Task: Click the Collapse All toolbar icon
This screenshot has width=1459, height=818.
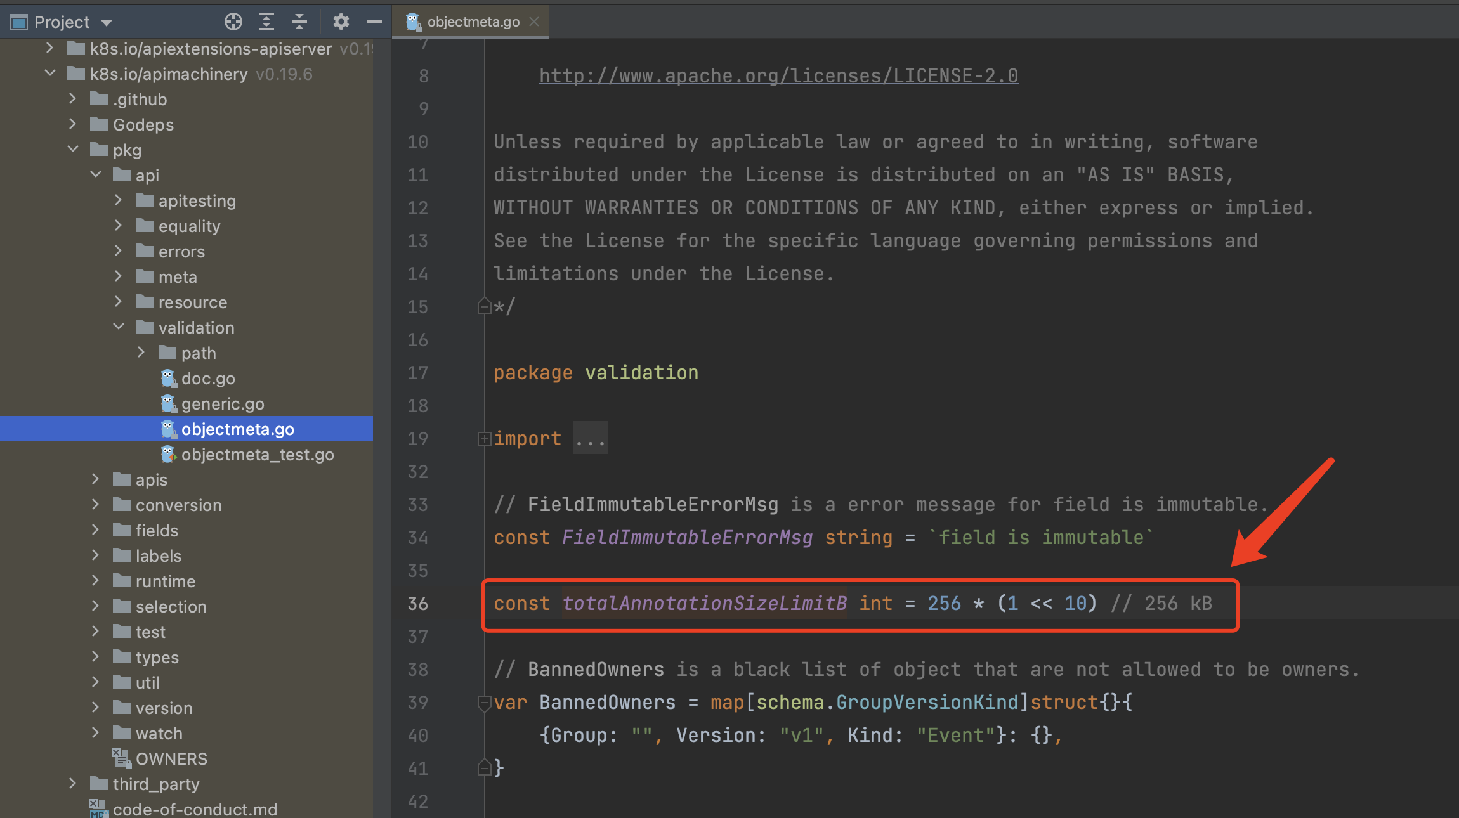Action: [299, 22]
